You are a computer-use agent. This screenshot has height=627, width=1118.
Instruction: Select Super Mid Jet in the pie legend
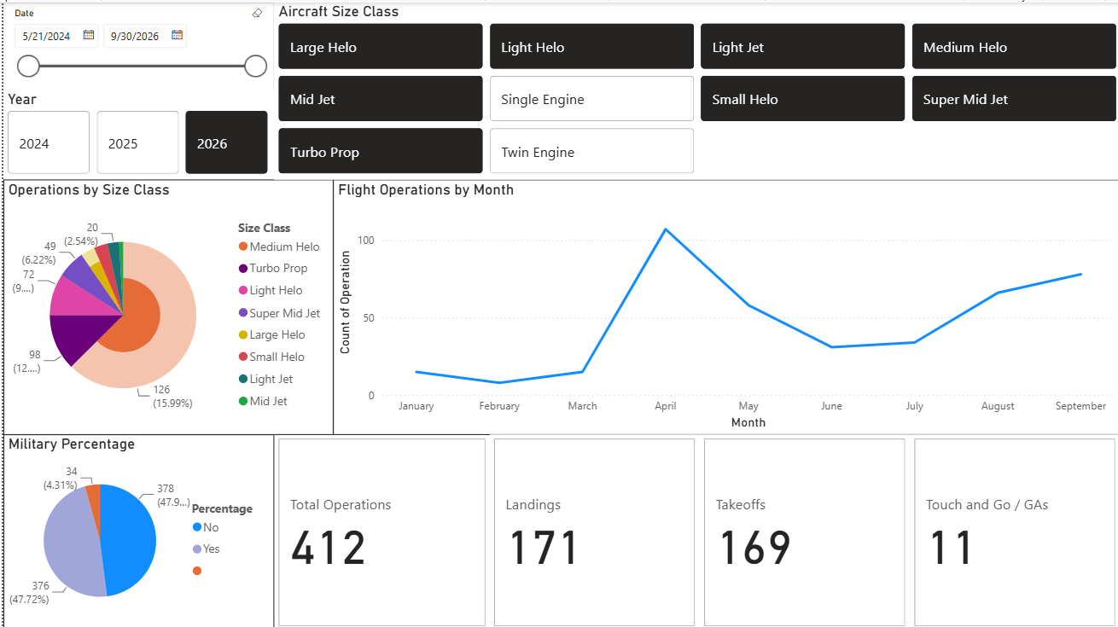click(279, 313)
